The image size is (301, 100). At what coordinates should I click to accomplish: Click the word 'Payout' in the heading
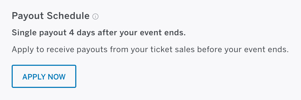coord(28,16)
